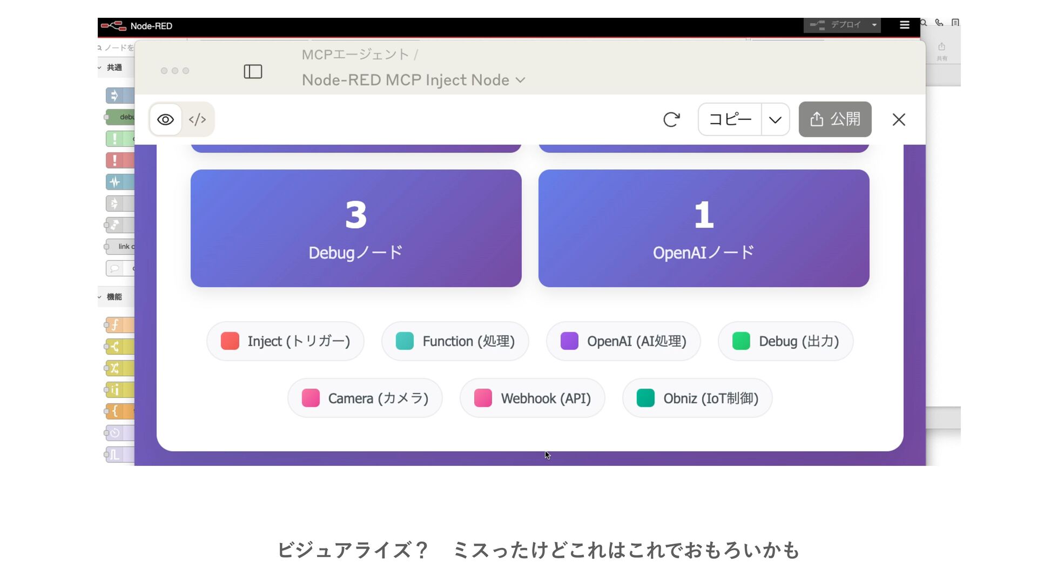Click the 3 Debugノード stat card
The image size is (1037, 583).
point(356,228)
